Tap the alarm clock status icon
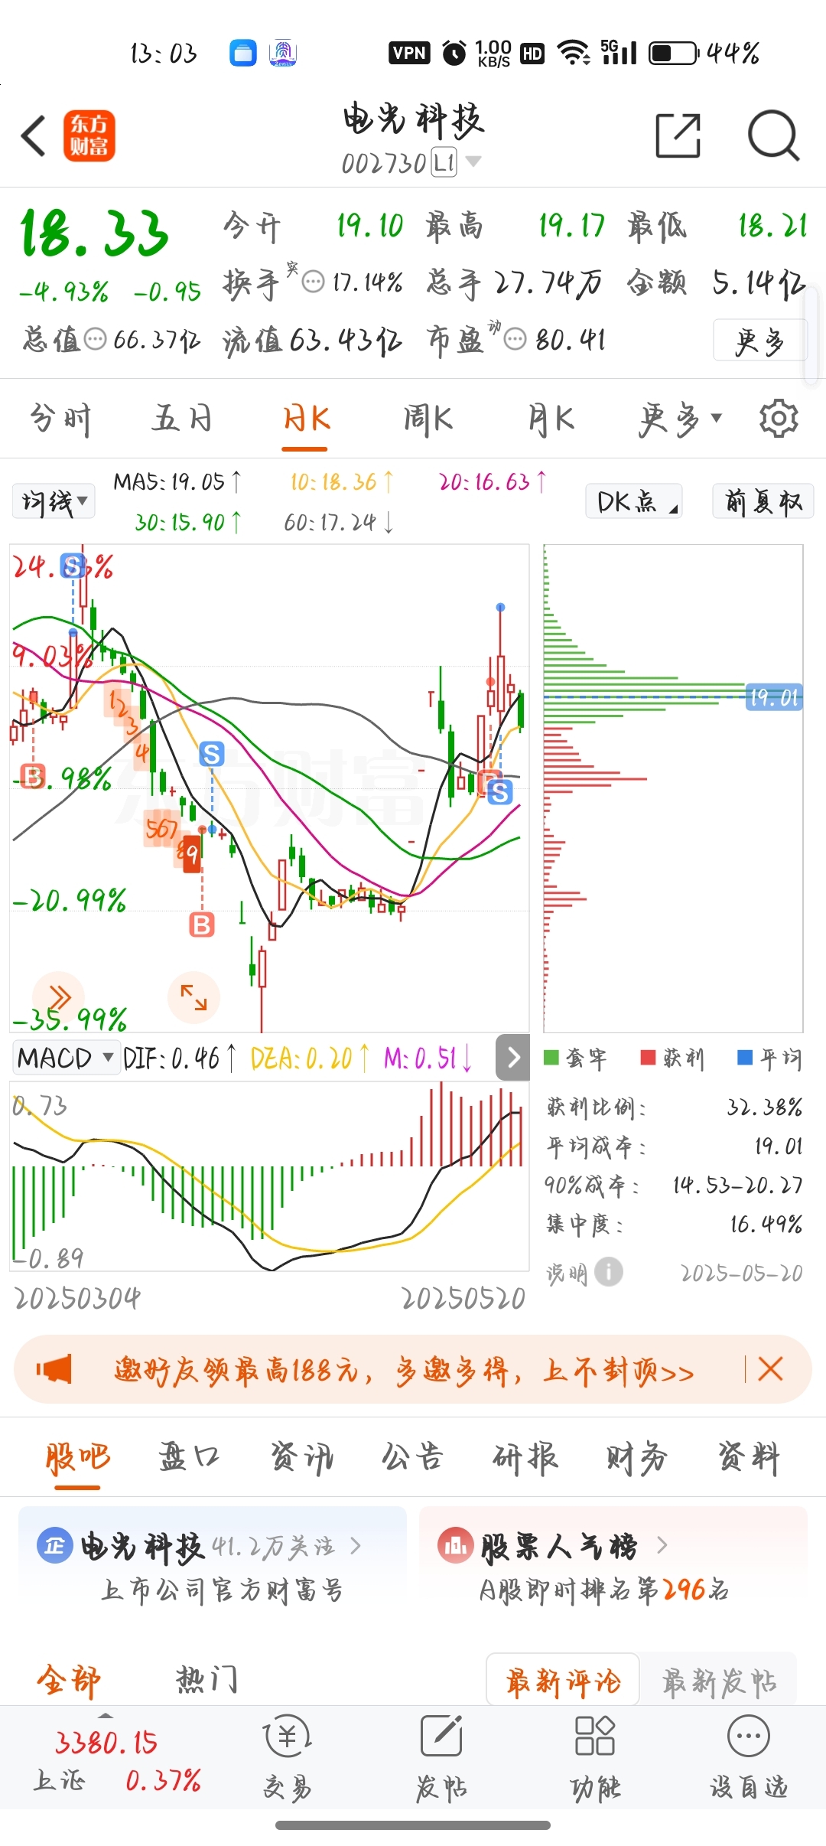Viewport: 826px width, 1846px height. (454, 53)
